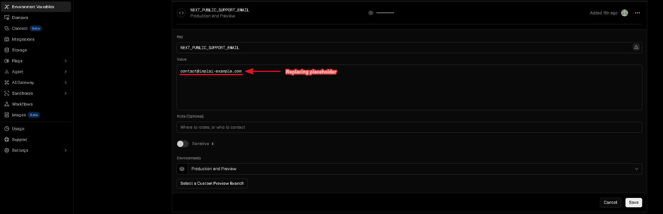Click the Beta badge beside Connect
Screen dimensions: 663x214
[36, 28]
